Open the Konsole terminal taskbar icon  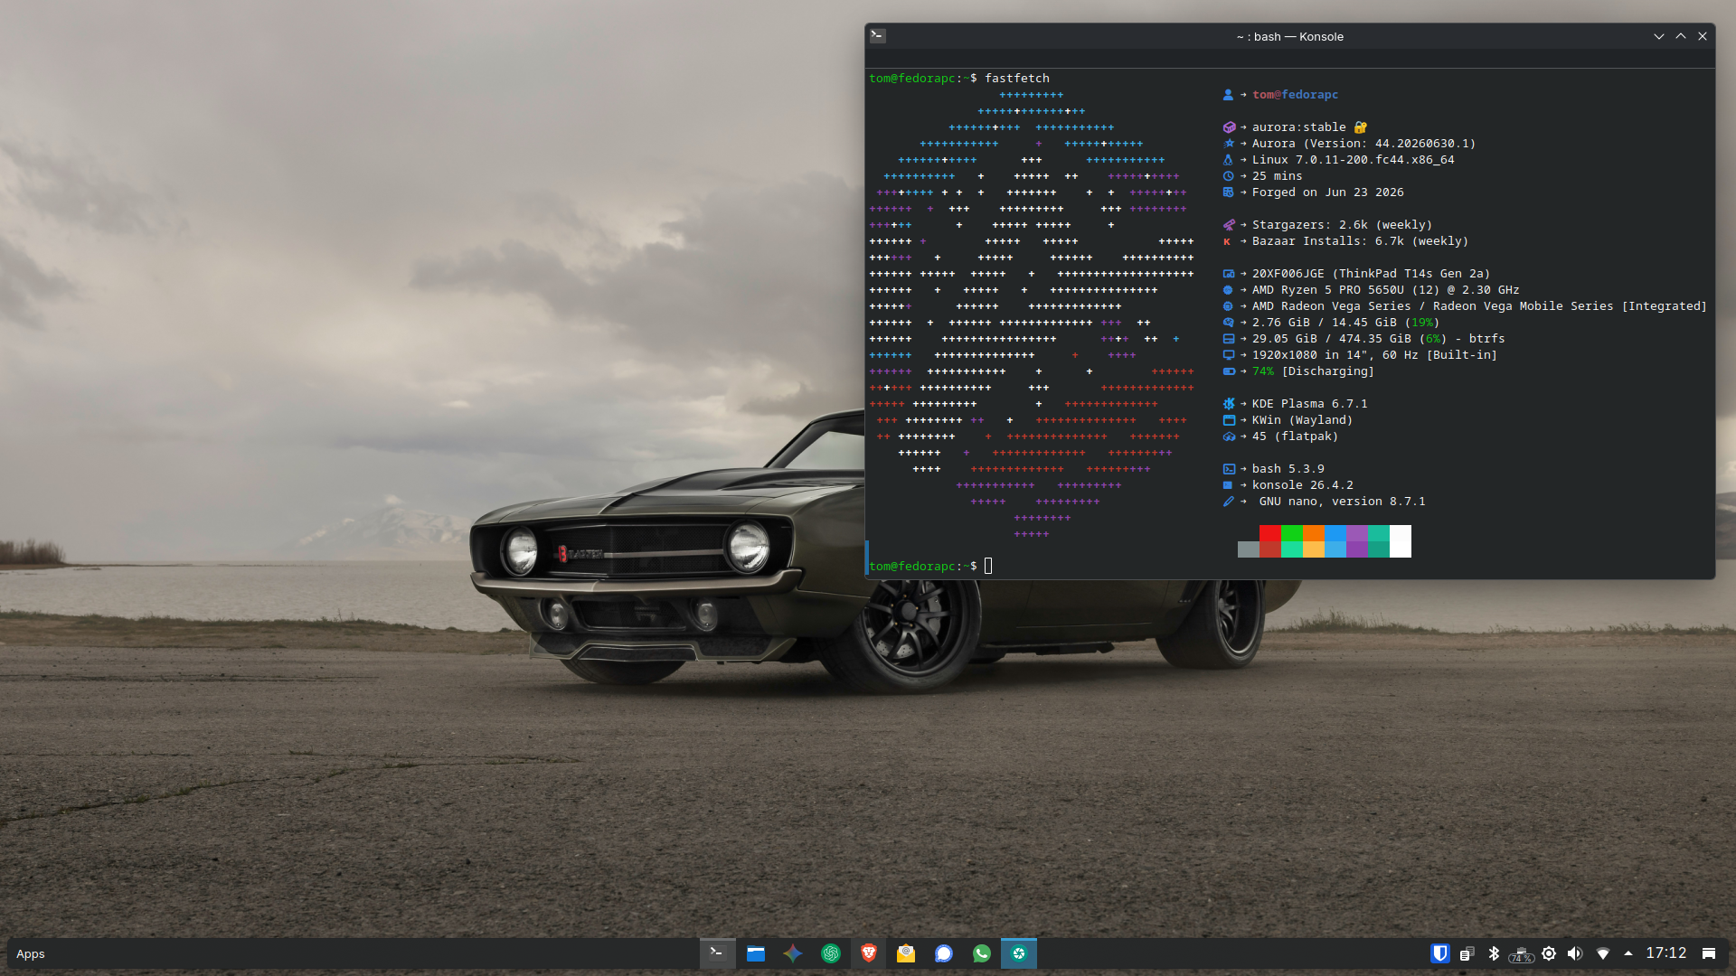pos(717,953)
